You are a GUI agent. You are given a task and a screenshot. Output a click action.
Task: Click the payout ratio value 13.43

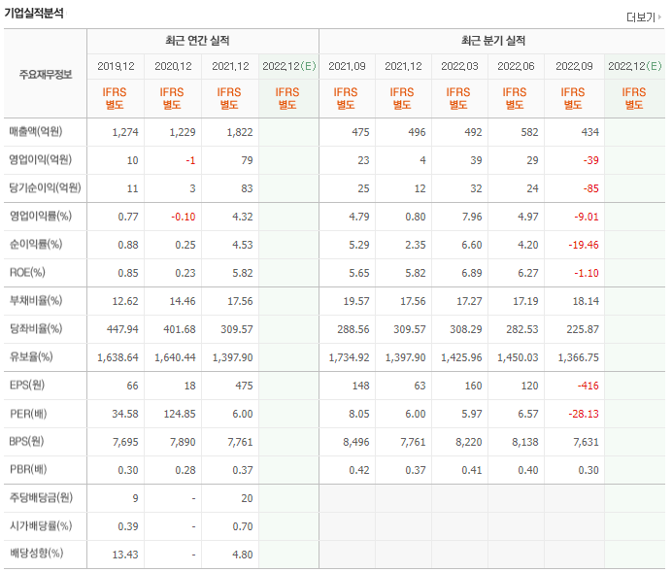coord(125,555)
